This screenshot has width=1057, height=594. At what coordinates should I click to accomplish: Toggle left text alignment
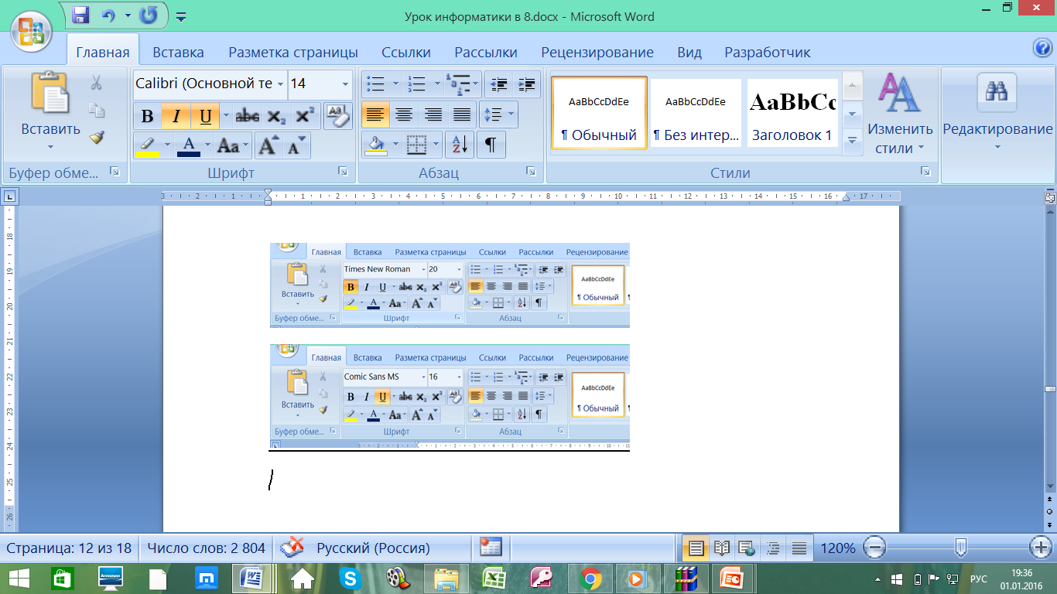point(375,116)
